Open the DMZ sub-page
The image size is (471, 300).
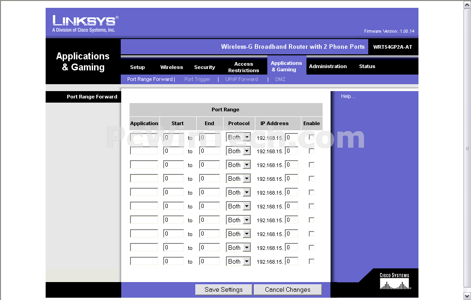280,79
